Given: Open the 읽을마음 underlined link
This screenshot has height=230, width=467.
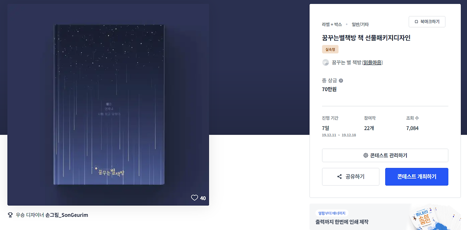Looking at the screenshot, I should click(373, 62).
